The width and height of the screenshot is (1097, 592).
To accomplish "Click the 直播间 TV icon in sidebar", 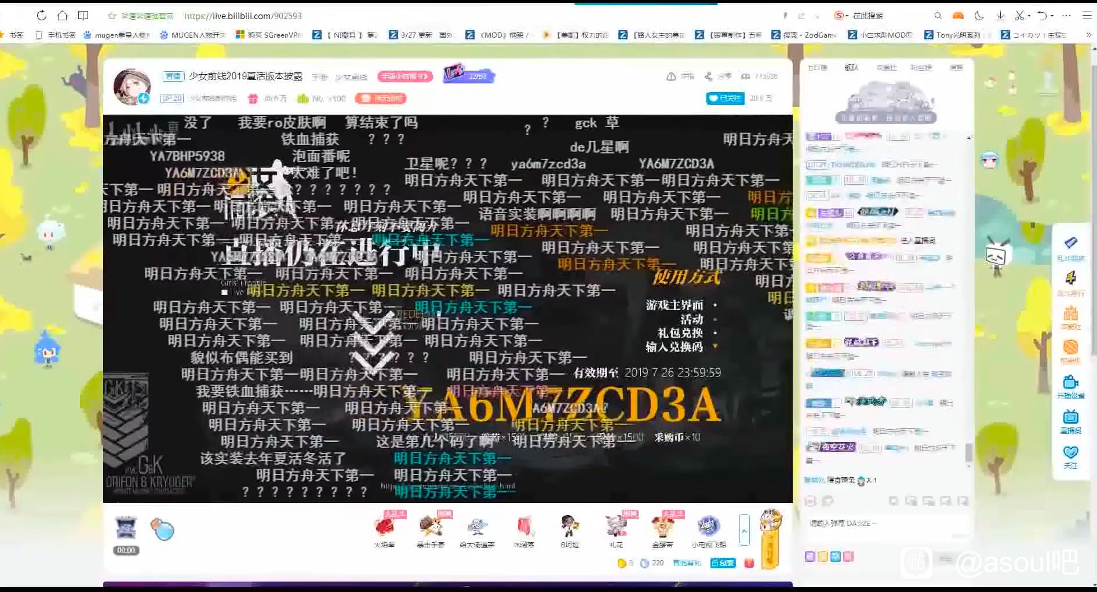I will click(x=1070, y=418).
